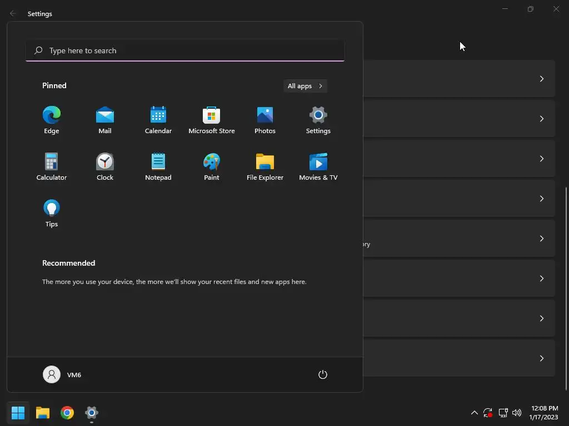This screenshot has width=569, height=426.
Task: Open clock and date 12:08 PM flyout
Action: [x=544, y=413]
